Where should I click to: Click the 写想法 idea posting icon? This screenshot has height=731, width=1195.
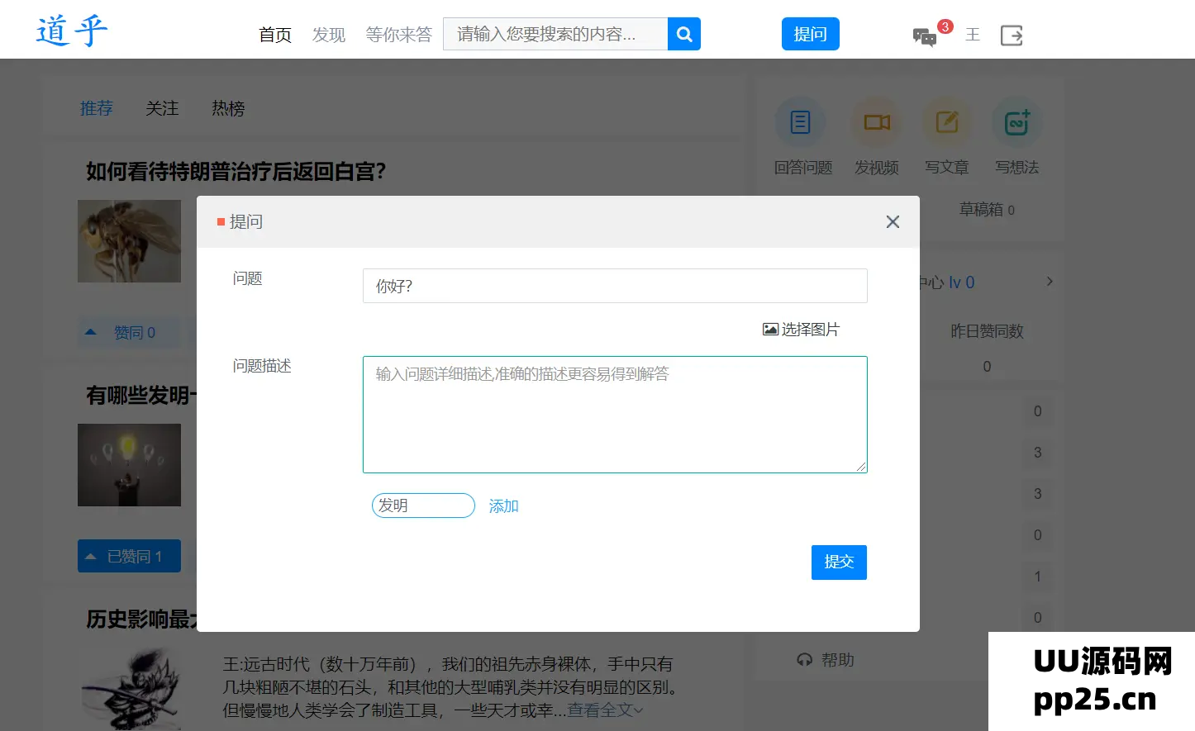(1016, 121)
